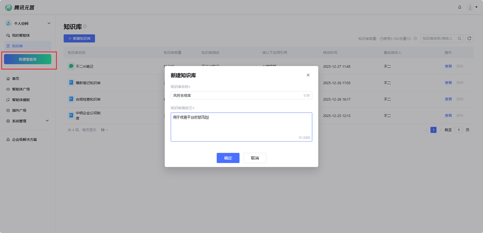This screenshot has width=483, height=233.
Task: Click the capacity info help icon
Action: [x=415, y=39]
